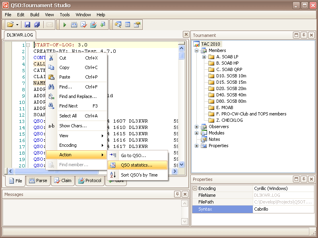The width and height of the screenshot is (318, 238).
Task: Open the Tools menu in menu bar
Action: pyautogui.click(x=65, y=15)
